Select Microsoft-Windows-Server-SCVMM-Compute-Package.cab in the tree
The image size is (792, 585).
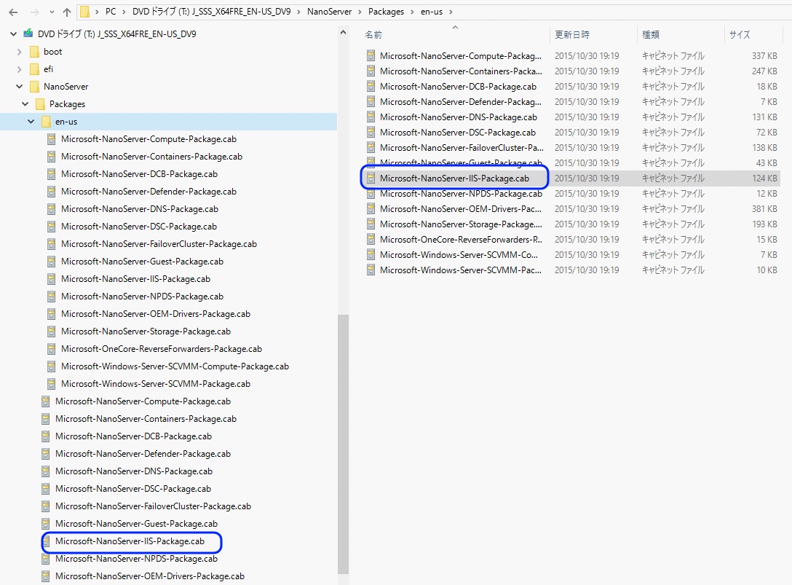[175, 366]
